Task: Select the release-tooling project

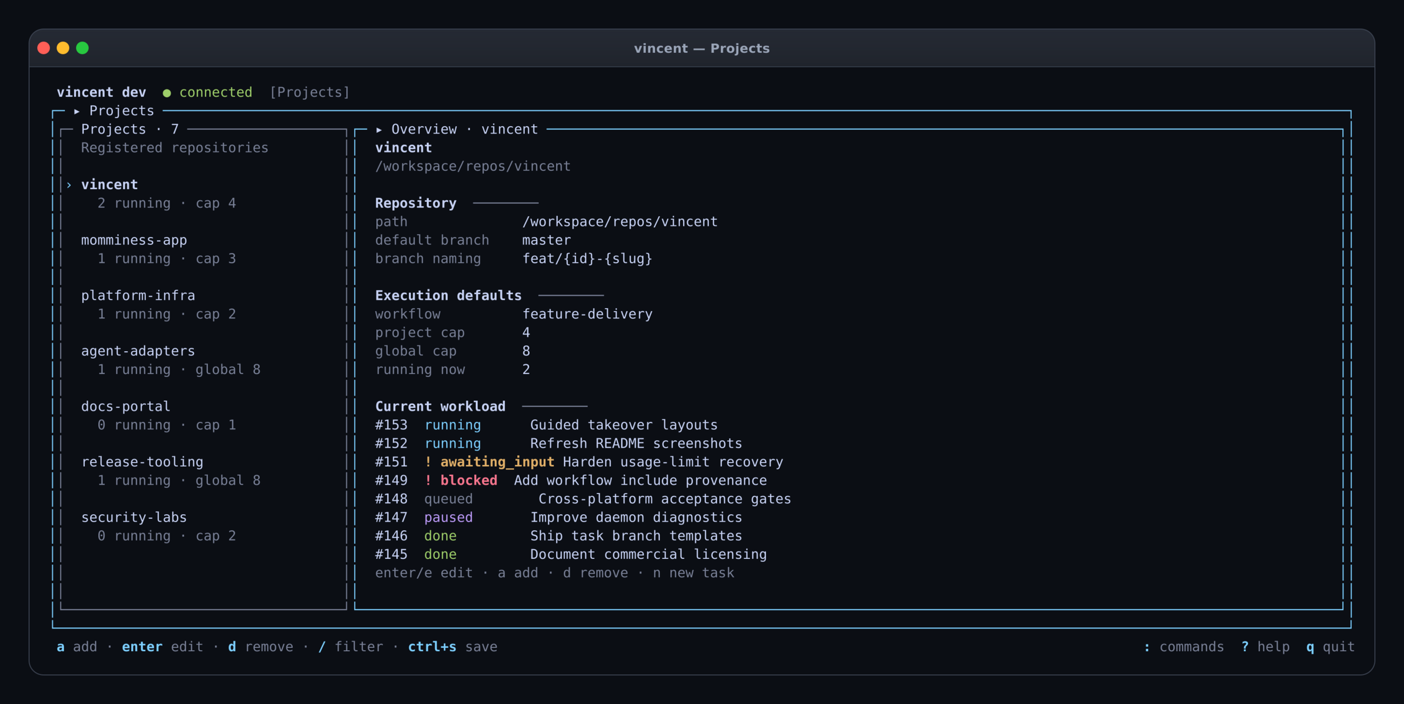Action: 142,462
